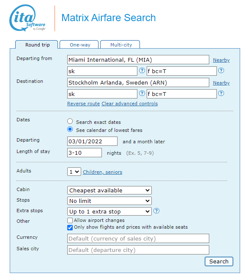249x279 pixels.
Task: Uncheck Only show flights with available seats
Action: (70, 227)
